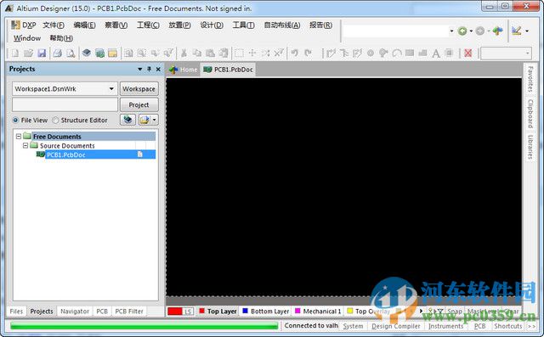This screenshot has width=544, height=337.
Task: Select the File View radio button
Action: pyautogui.click(x=15, y=121)
